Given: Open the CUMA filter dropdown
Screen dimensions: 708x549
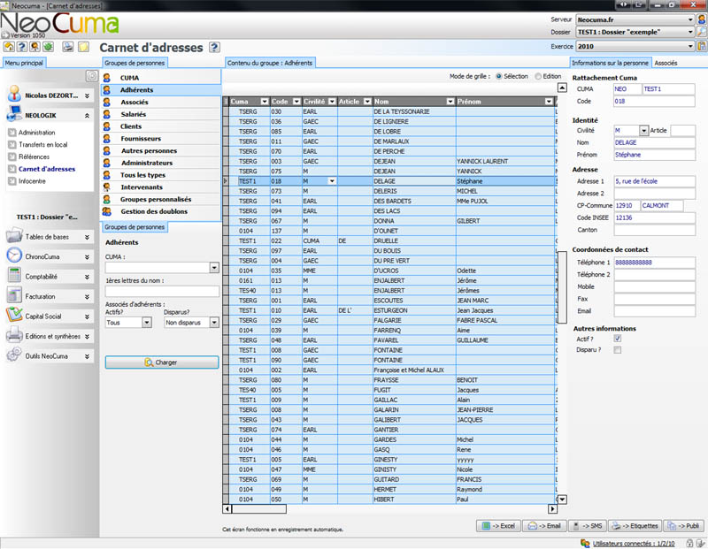Looking at the screenshot, I should [x=214, y=268].
